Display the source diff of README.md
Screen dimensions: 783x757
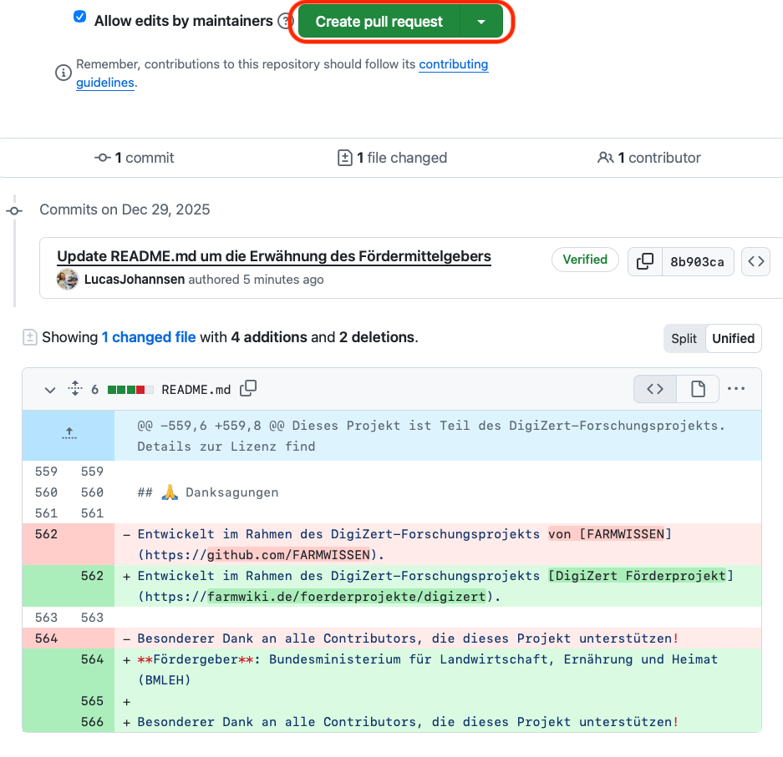655,389
